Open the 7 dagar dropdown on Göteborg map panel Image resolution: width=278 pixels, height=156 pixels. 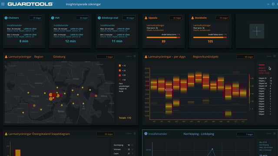click(105, 57)
